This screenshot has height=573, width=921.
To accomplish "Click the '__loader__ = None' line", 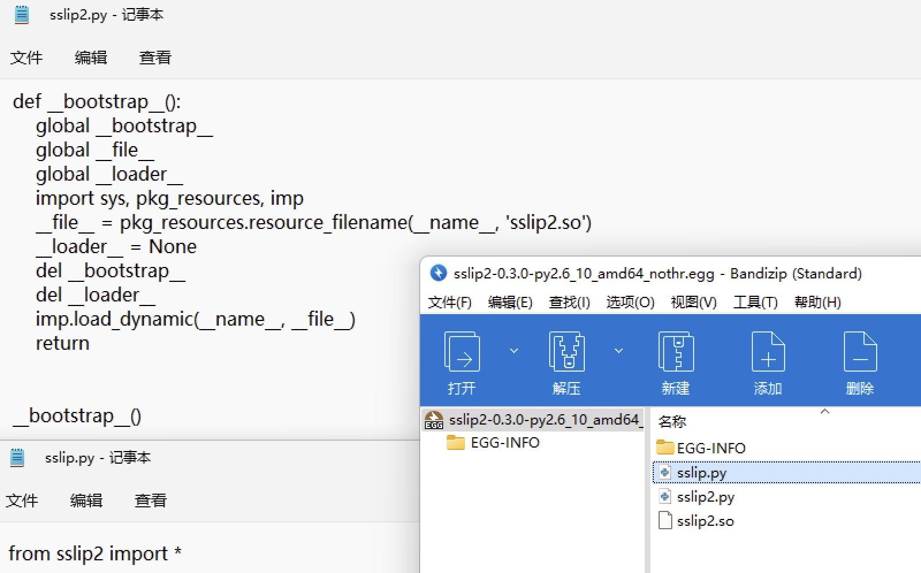I will click(x=116, y=247).
